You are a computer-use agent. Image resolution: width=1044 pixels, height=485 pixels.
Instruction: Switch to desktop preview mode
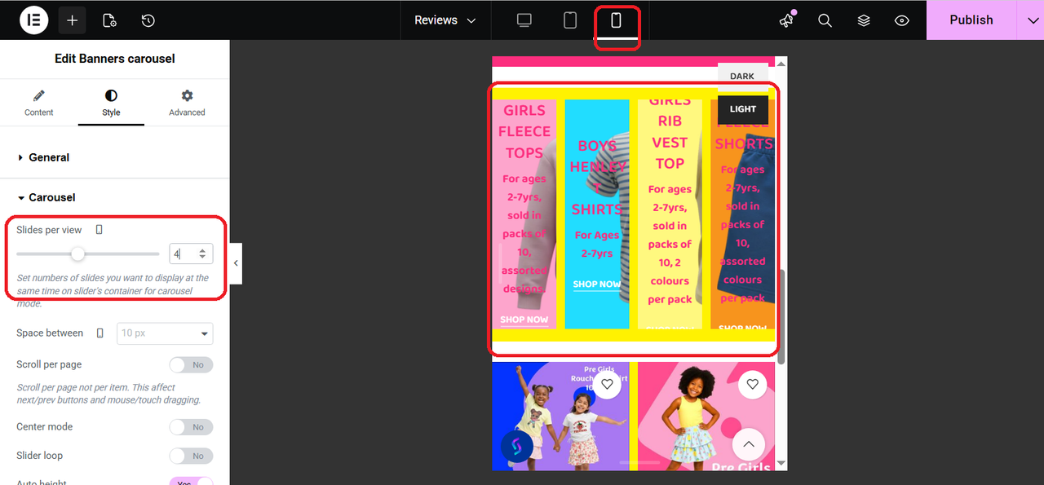[524, 20]
